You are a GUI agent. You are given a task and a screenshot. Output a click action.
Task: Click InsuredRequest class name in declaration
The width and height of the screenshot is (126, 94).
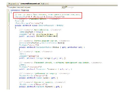coord(46,25)
